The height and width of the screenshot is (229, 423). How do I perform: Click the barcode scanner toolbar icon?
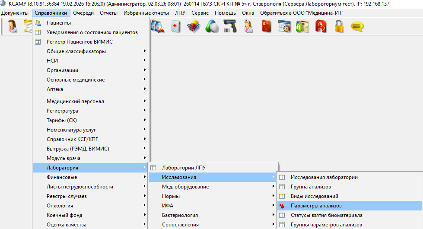coord(230,27)
